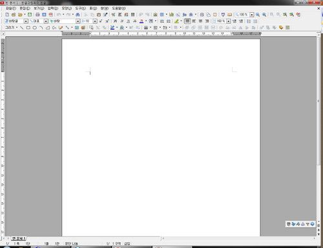Insert a picture from drawing toolbar
Viewport: 323px width, 248px height.
pyautogui.click(x=83, y=28)
